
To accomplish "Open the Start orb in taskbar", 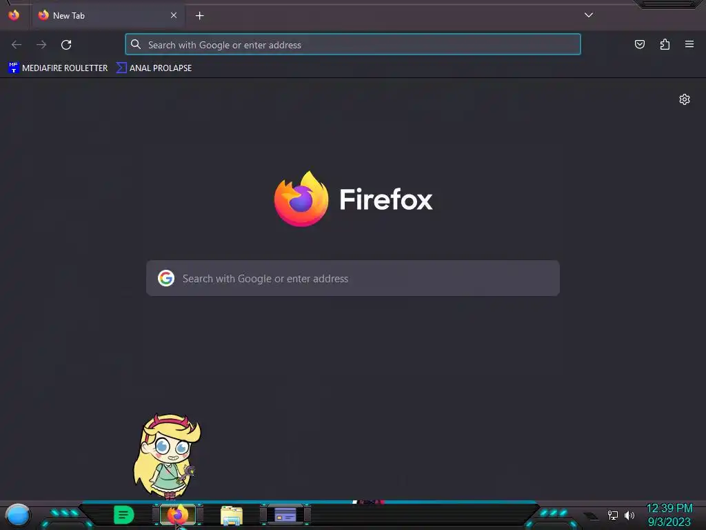I will point(17,516).
